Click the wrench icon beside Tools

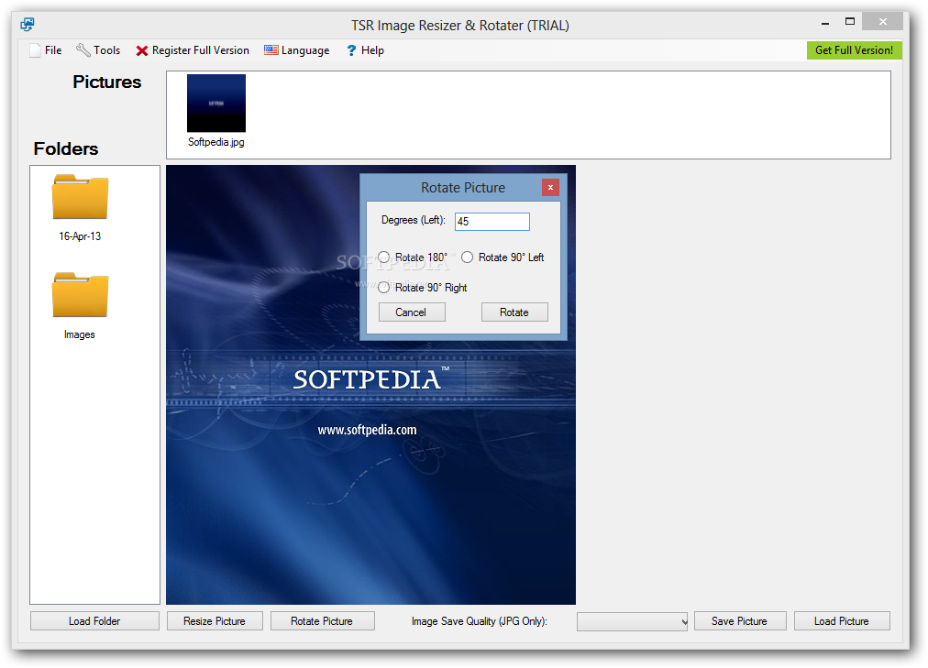(83, 50)
